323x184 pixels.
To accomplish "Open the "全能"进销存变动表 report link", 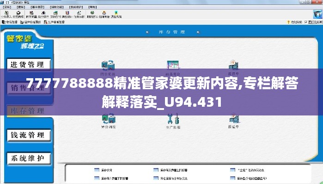I will 247,170.
